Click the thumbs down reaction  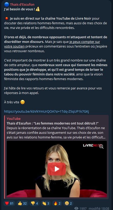click(34, 204)
